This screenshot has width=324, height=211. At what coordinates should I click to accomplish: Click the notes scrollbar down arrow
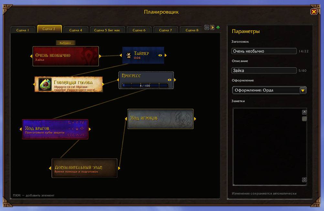click(x=305, y=180)
